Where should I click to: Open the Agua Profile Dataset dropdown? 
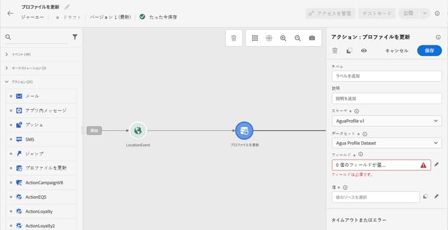click(x=387, y=143)
